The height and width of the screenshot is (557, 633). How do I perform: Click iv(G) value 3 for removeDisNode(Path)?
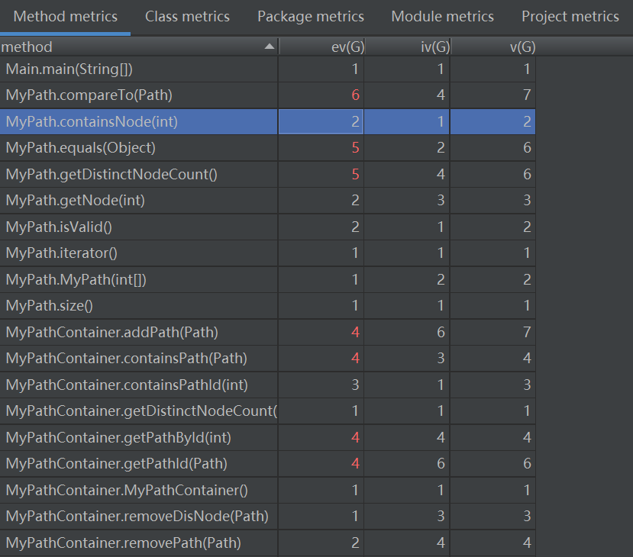pos(441,517)
